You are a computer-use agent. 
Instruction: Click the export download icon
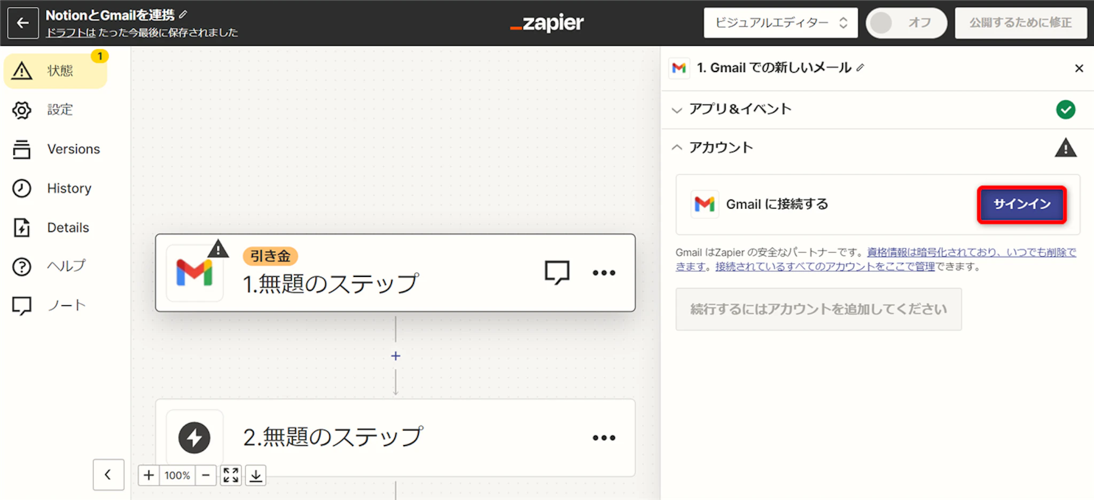coord(256,475)
